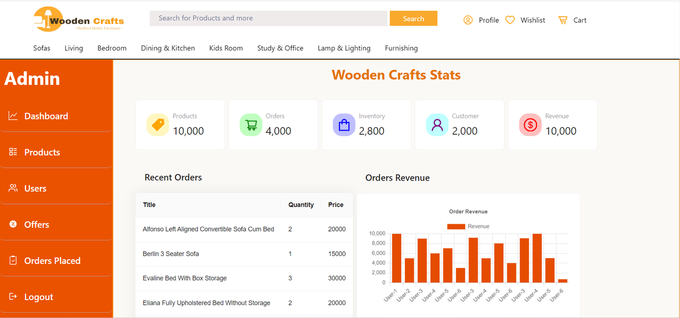
Task: Open the Cart link
Action: pos(580,20)
